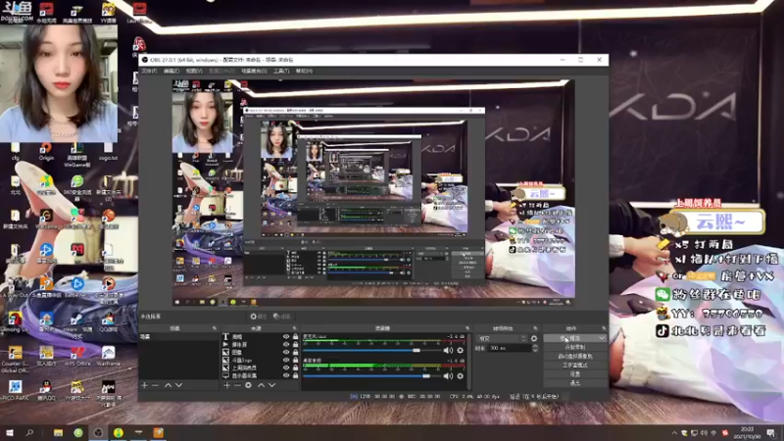The image size is (784, 441).
Task: Open source properties gear in Sources toolbar
Action: [x=249, y=385]
